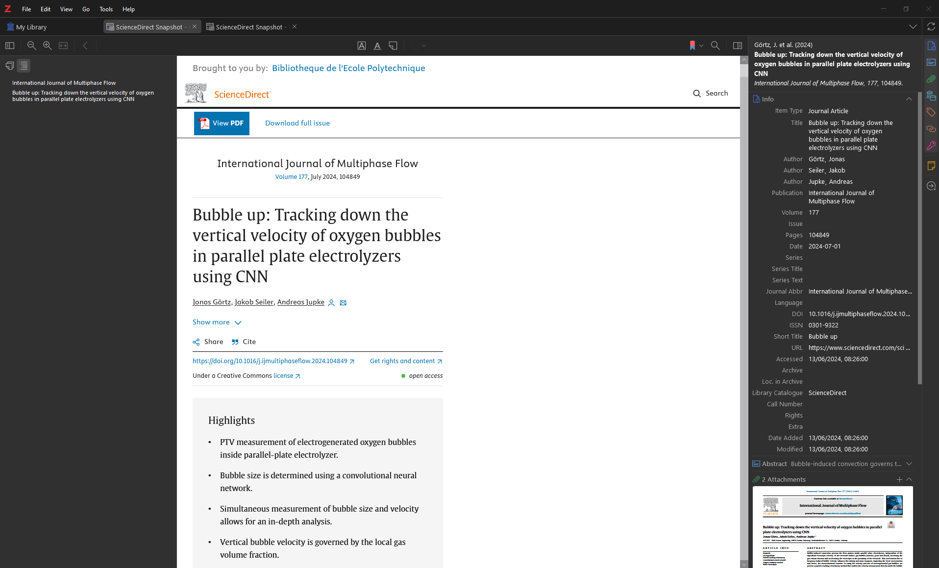
Task: Open the Tools menu
Action: (x=106, y=9)
